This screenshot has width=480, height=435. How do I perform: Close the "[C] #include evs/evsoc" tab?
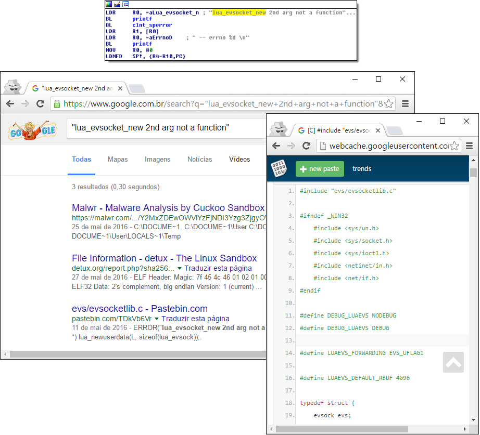click(378, 130)
